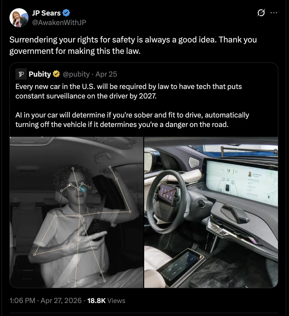The height and width of the screenshot is (316, 289).
Task: Click the 1:06 PM Apr 27, 2026 timestamp
Action: point(45,301)
